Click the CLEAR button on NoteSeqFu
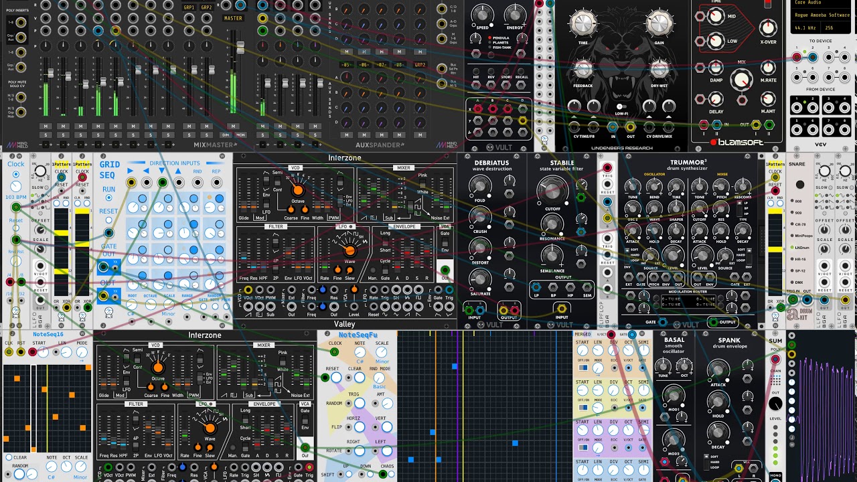This screenshot has width=857, height=482. pyautogui.click(x=360, y=378)
